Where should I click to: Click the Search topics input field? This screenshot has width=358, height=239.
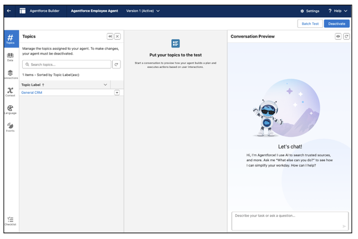pos(66,64)
